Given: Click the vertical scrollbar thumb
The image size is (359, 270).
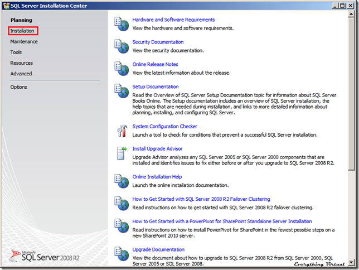Looking at the screenshot, I should click(x=351, y=94).
